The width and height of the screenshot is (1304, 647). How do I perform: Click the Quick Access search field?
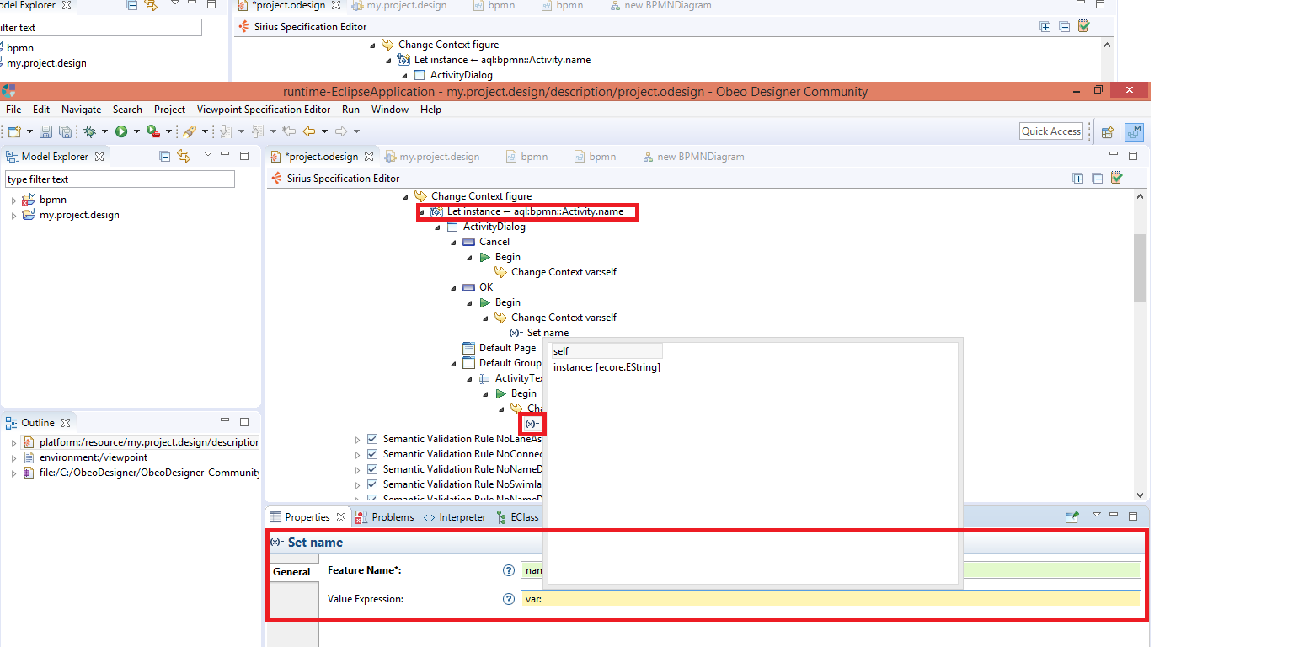pyautogui.click(x=1050, y=131)
